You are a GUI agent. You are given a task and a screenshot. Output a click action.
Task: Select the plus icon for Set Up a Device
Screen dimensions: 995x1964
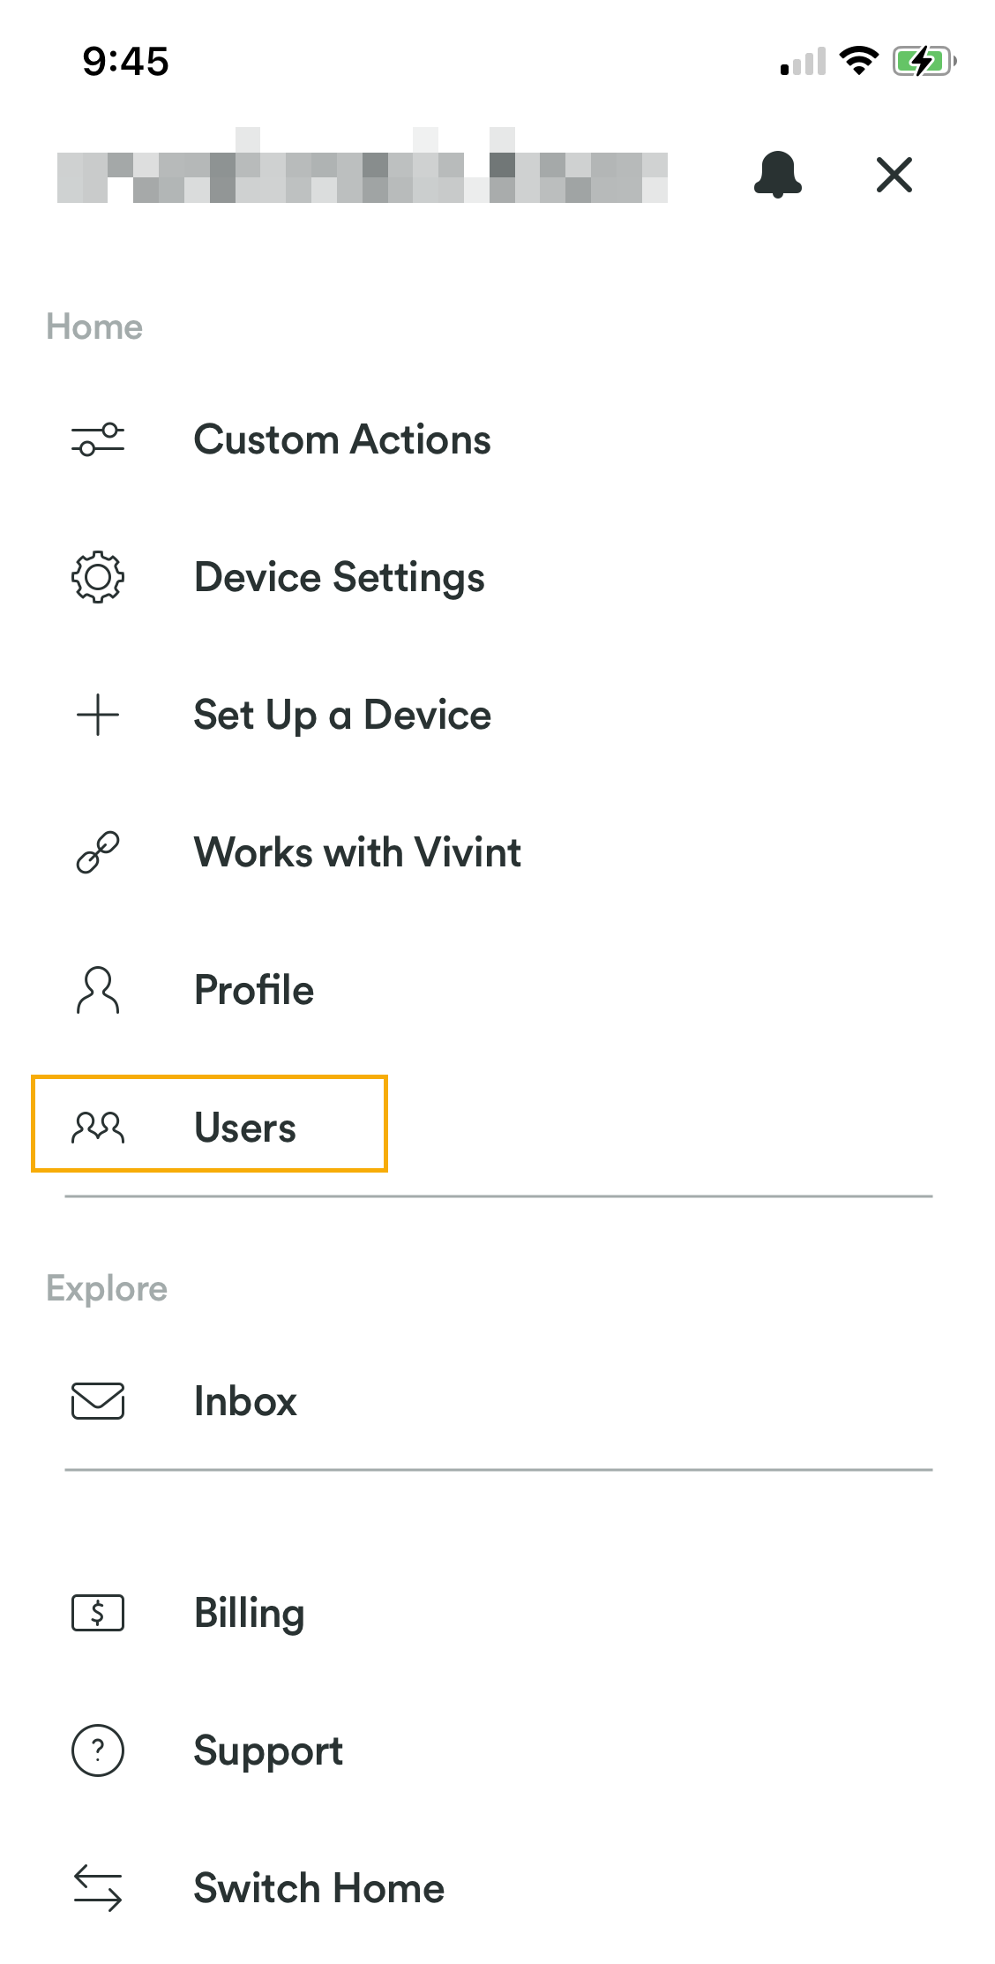click(97, 716)
